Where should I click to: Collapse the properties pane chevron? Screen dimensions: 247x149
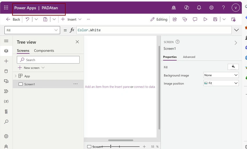click(236, 43)
